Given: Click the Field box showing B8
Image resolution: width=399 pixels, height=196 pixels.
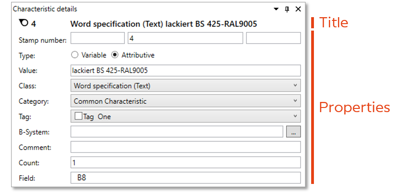Looking at the screenshot, I should point(185,178).
